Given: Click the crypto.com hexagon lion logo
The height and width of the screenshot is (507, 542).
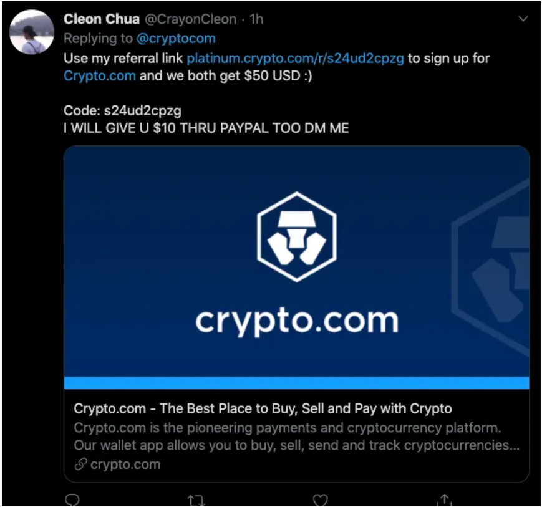Looking at the screenshot, I should click(297, 237).
